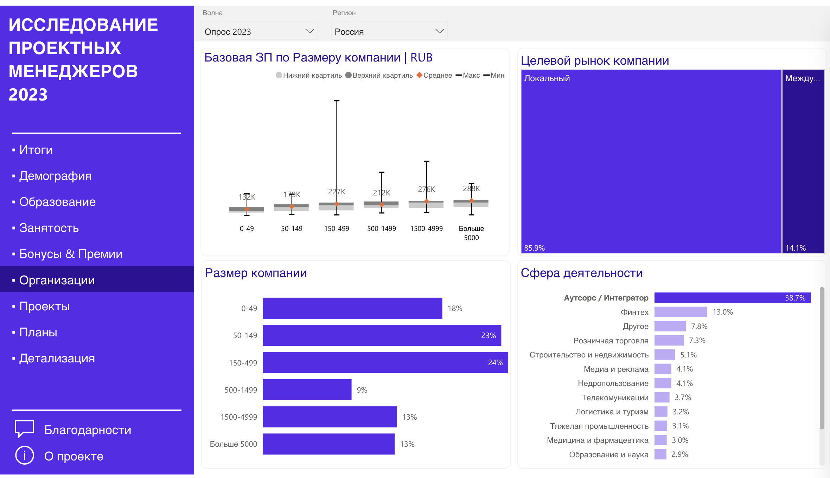Click the О проекте info icon
The width and height of the screenshot is (830, 478).
24,456
